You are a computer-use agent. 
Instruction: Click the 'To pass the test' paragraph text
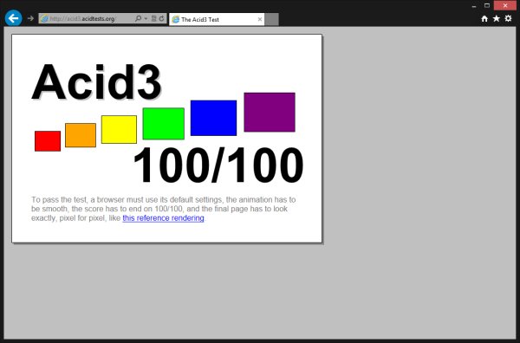(x=164, y=209)
